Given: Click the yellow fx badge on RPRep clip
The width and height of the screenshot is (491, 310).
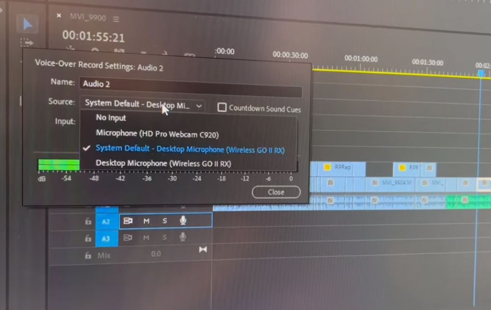Looking at the screenshot, I should coord(327,167).
